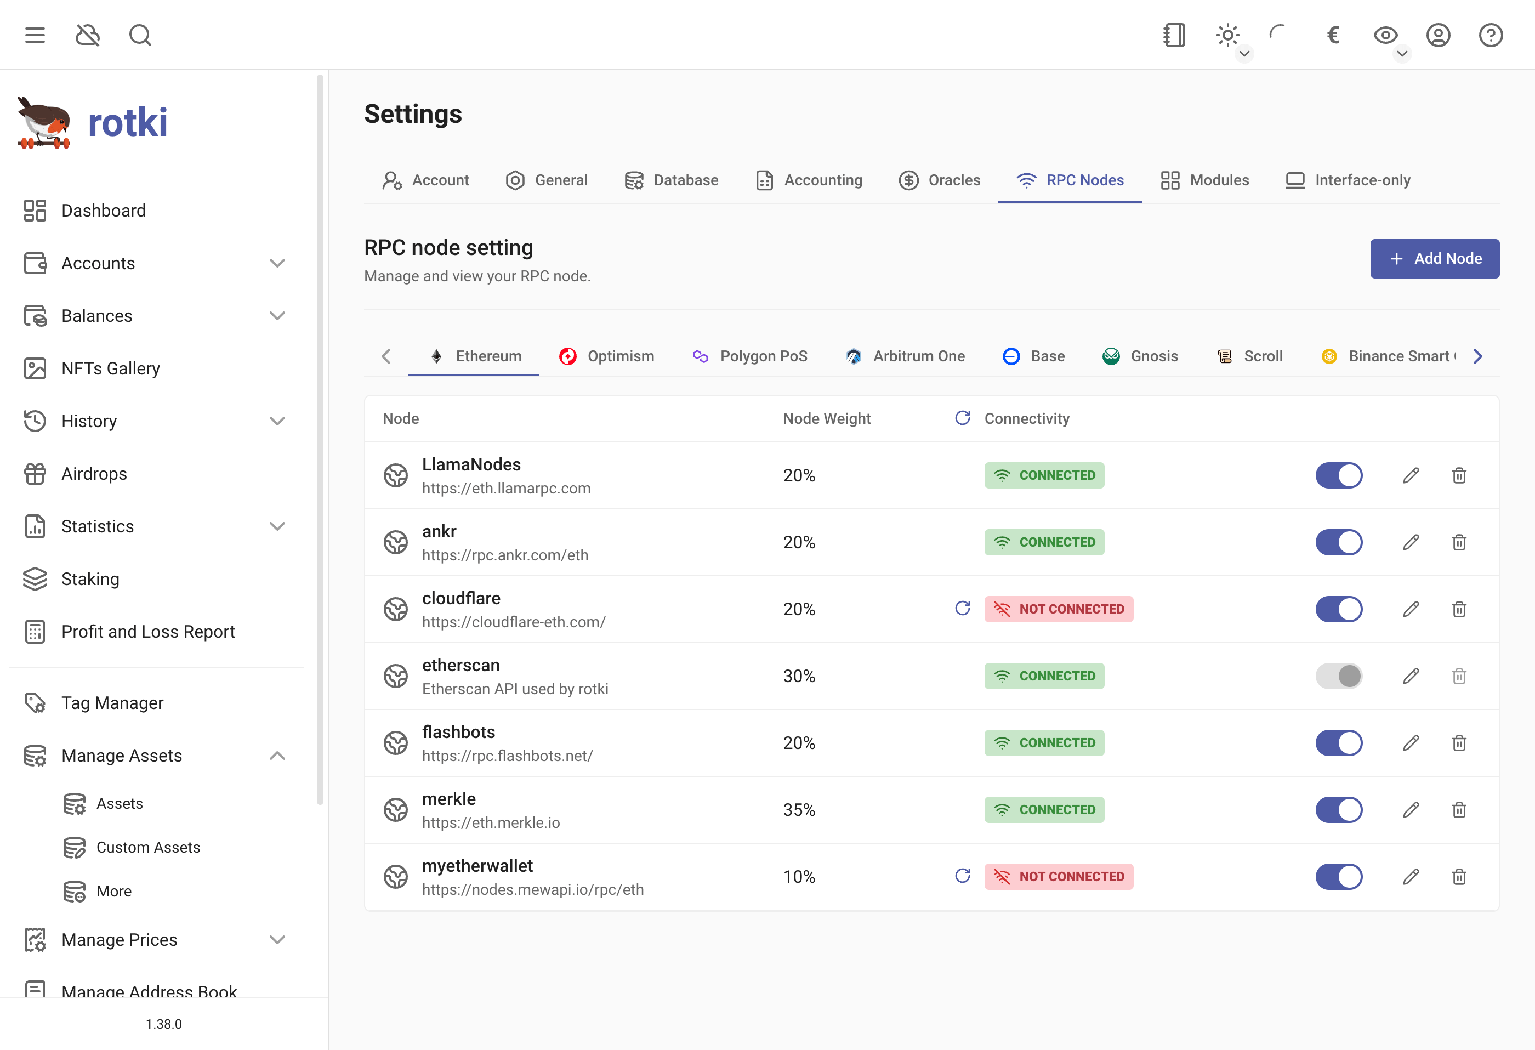Delete the myetherwallet node
This screenshot has width=1535, height=1050.
[1459, 876]
